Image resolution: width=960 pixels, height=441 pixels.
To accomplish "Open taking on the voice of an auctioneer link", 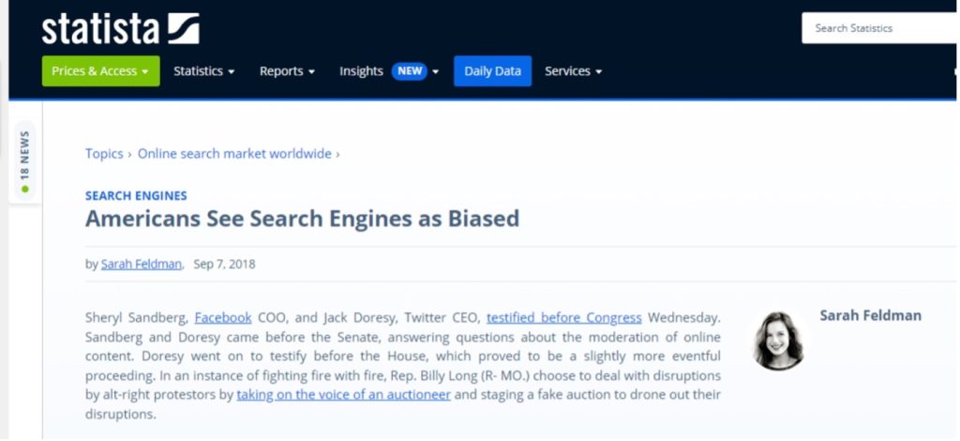I will pyautogui.click(x=343, y=394).
